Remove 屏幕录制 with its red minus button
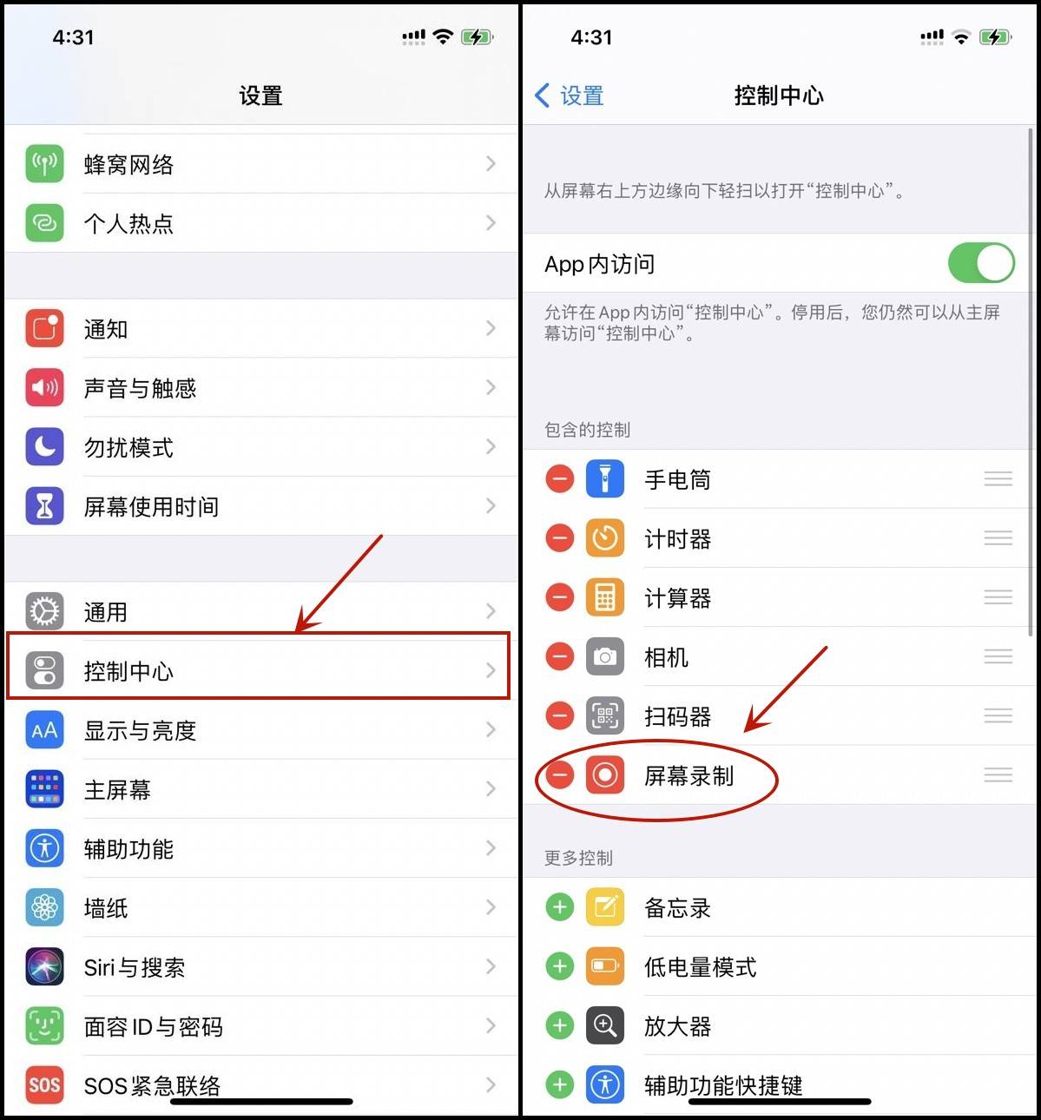 pos(560,774)
